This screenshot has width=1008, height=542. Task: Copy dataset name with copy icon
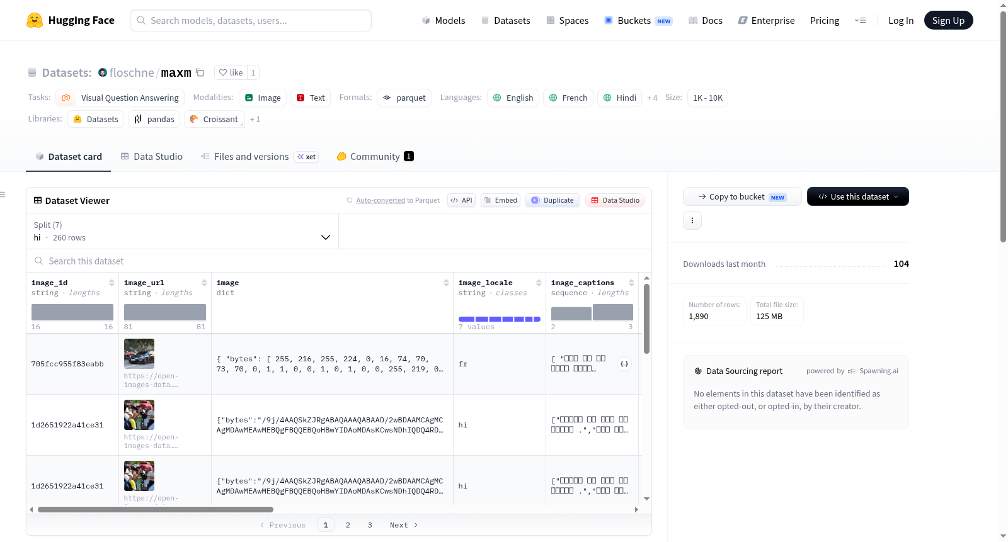pos(200,72)
